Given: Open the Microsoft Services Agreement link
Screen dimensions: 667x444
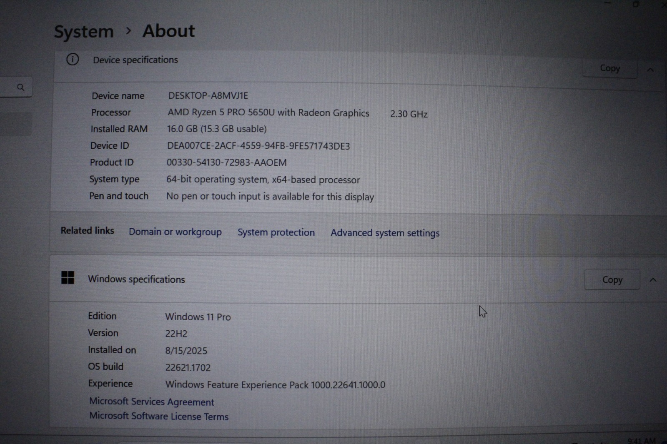Looking at the screenshot, I should point(152,402).
